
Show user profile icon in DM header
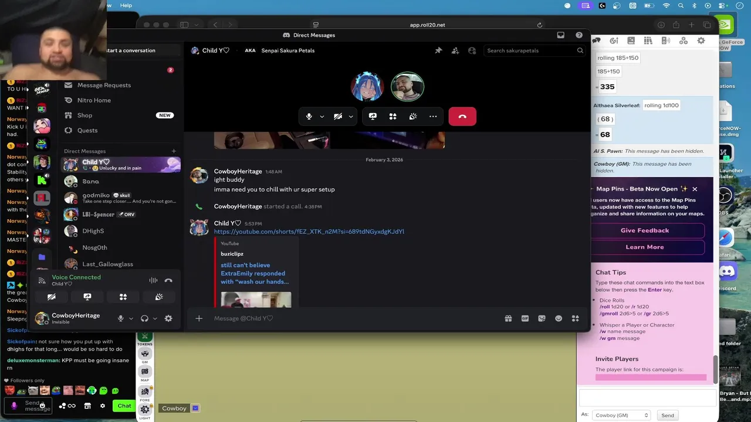point(472,50)
